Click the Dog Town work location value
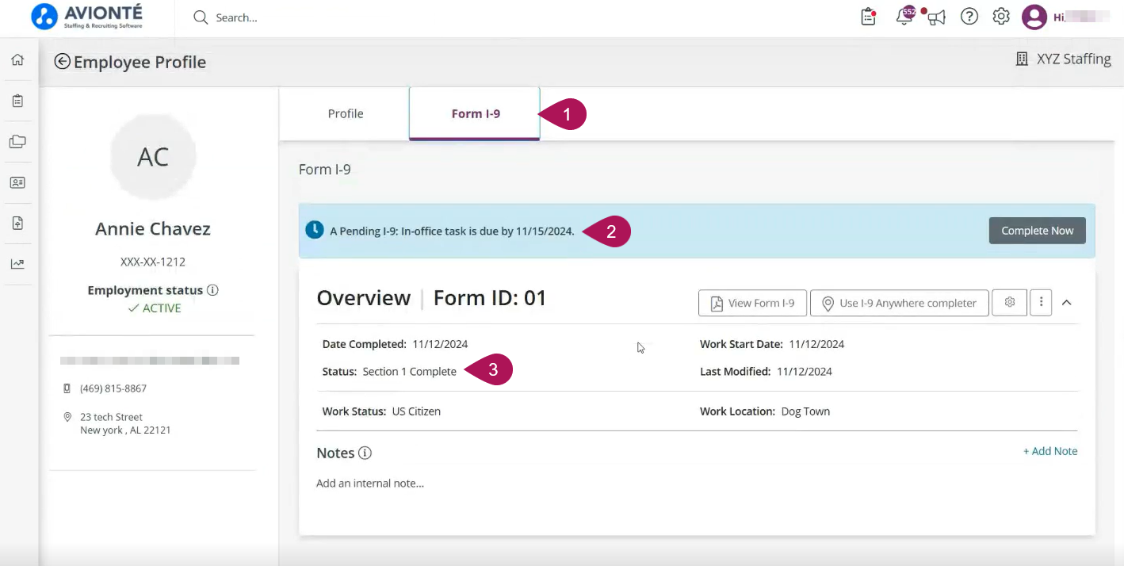1124x566 pixels. pyautogui.click(x=805, y=411)
